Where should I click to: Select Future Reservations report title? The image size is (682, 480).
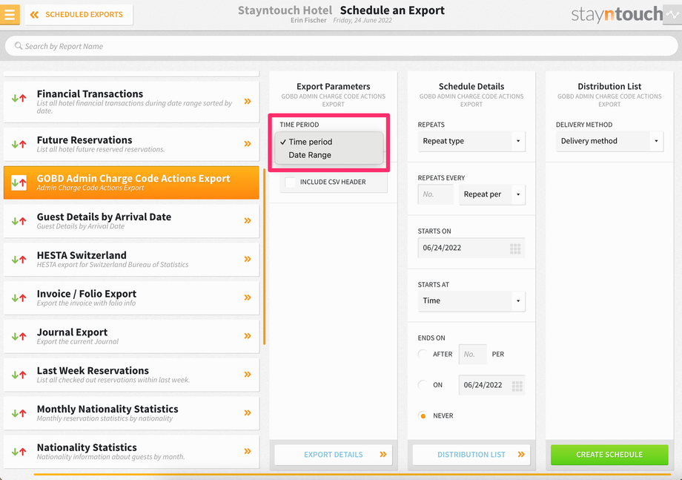(x=85, y=140)
